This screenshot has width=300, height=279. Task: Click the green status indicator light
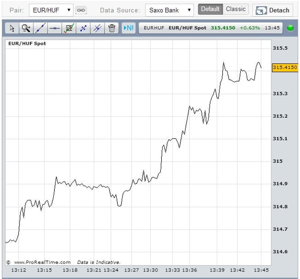(x=290, y=28)
